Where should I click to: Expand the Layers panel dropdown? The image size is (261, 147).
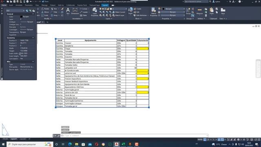(x=109, y=19)
